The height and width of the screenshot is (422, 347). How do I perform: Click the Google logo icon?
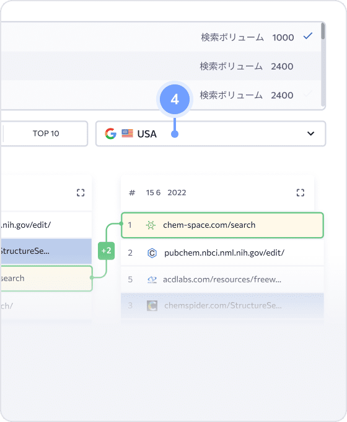pos(111,133)
